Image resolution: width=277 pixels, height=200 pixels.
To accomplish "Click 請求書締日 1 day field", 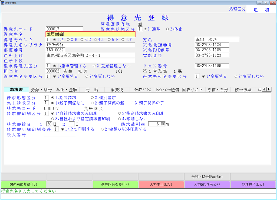I will [x=49, y=124].
